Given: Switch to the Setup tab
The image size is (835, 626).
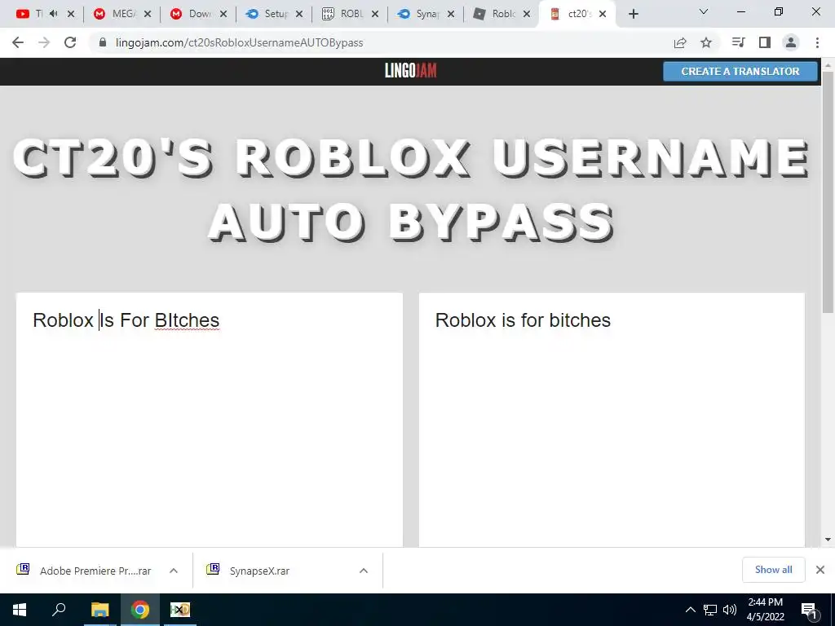Looking at the screenshot, I should coord(274,14).
